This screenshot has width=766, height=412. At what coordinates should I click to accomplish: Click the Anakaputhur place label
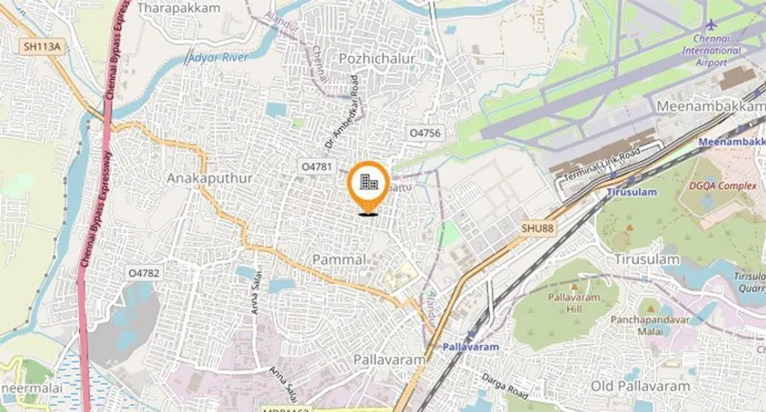[x=209, y=178]
